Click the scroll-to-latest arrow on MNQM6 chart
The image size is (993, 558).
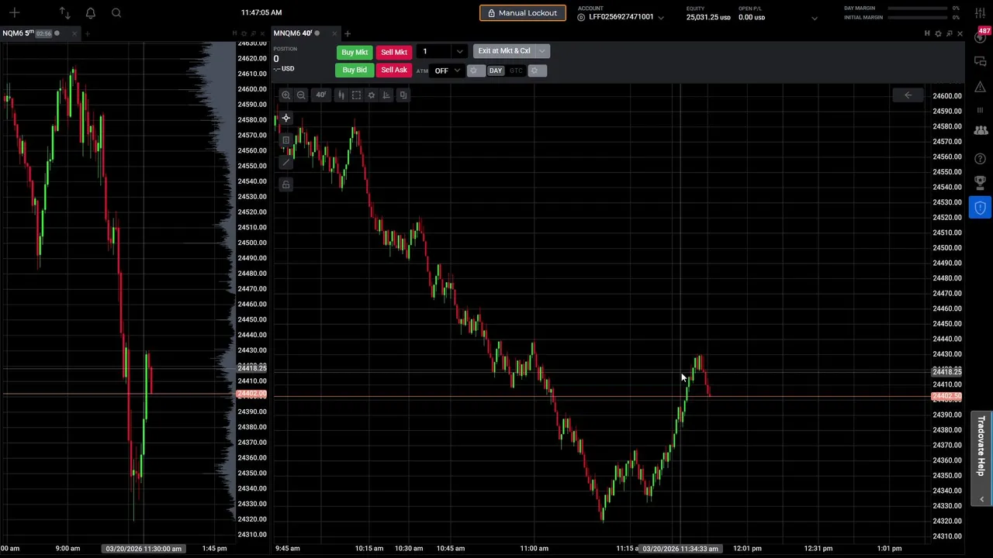pos(908,95)
